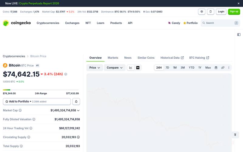Select the 3M time range
This screenshot has height=152, width=243.
tap(183, 67)
